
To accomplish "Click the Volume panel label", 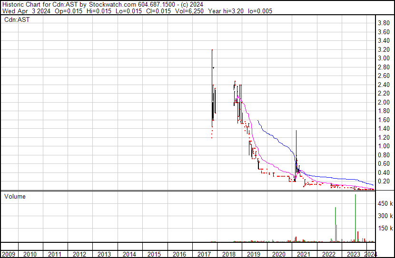I will pos(15,196).
